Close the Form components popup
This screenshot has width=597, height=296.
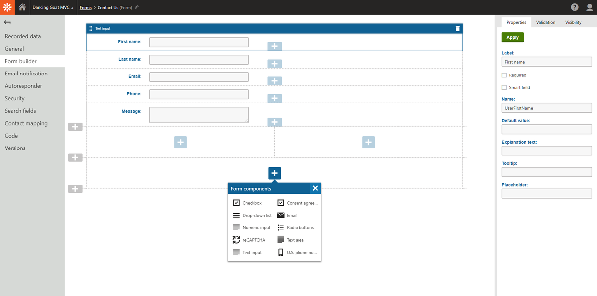click(x=315, y=188)
